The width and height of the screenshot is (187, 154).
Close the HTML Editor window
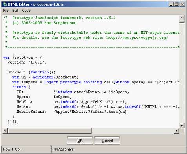[182, 4]
